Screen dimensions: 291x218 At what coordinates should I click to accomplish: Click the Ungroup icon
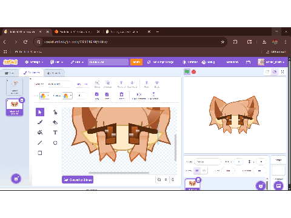tap(107, 84)
